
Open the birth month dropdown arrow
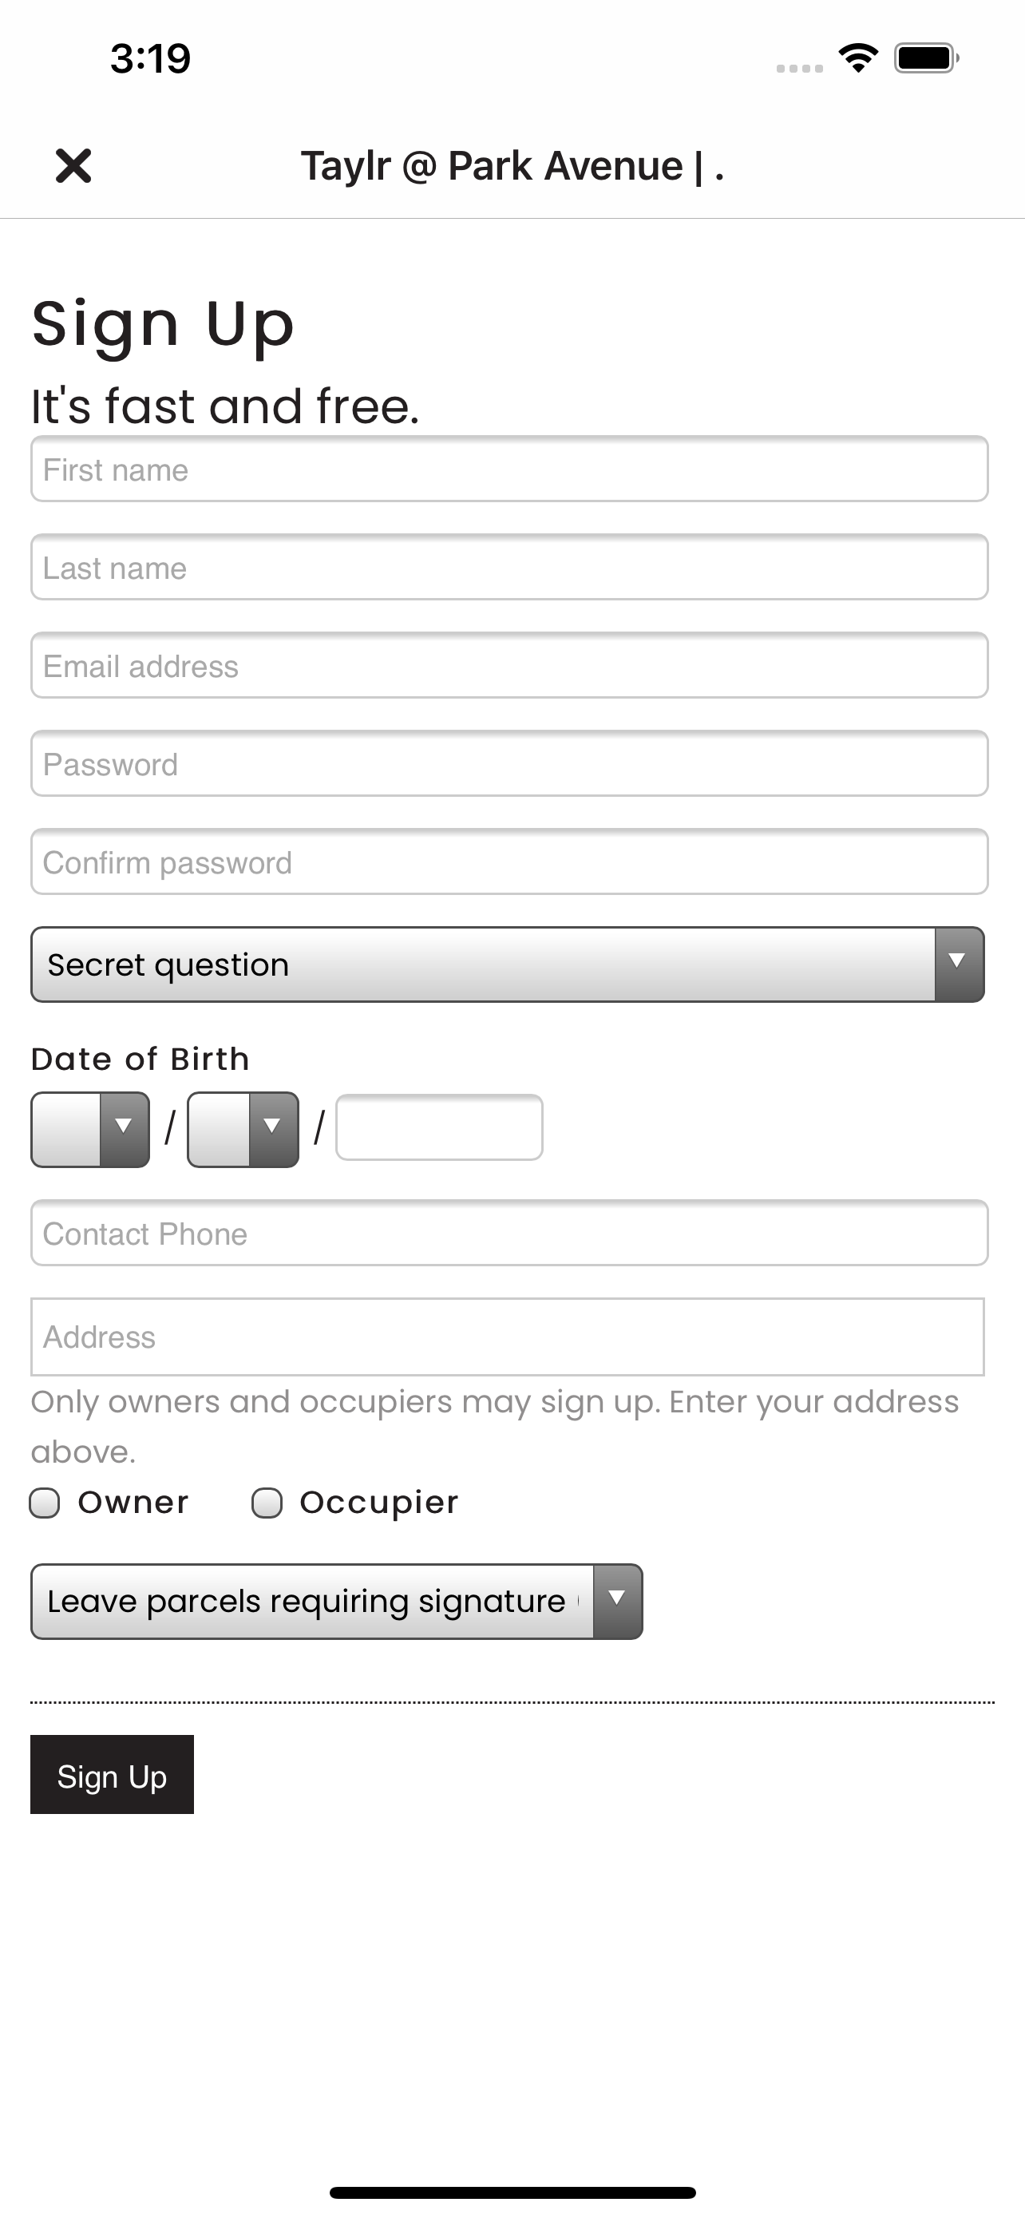(x=273, y=1130)
